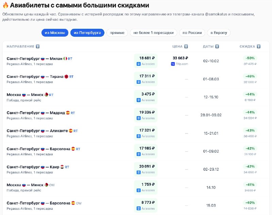
Task: Click Aviasales icon under 17 985 ₽ Barcelona price
Action: (138, 154)
